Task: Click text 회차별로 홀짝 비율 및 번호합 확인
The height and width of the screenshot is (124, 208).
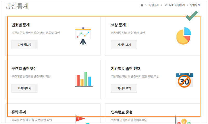Action: (x=31, y=120)
